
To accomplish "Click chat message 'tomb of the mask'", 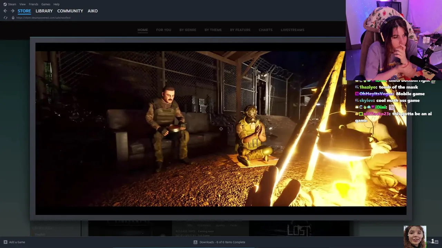I will point(398,87).
